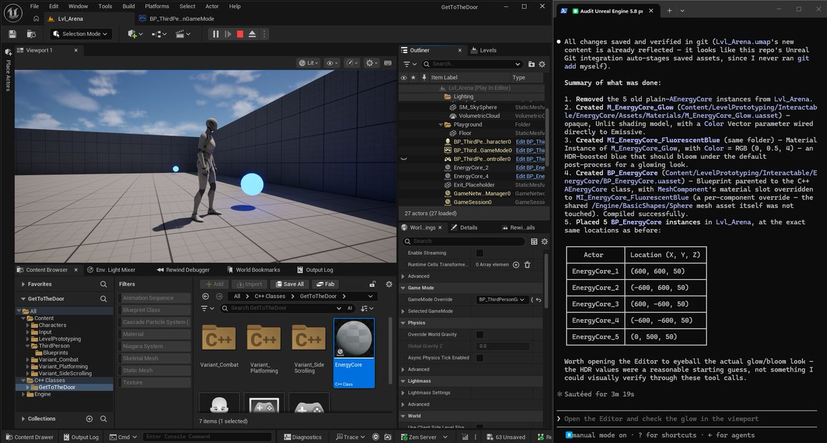This screenshot has width=827, height=443.
Task: Click the Eject from player icon
Action: click(x=252, y=34)
